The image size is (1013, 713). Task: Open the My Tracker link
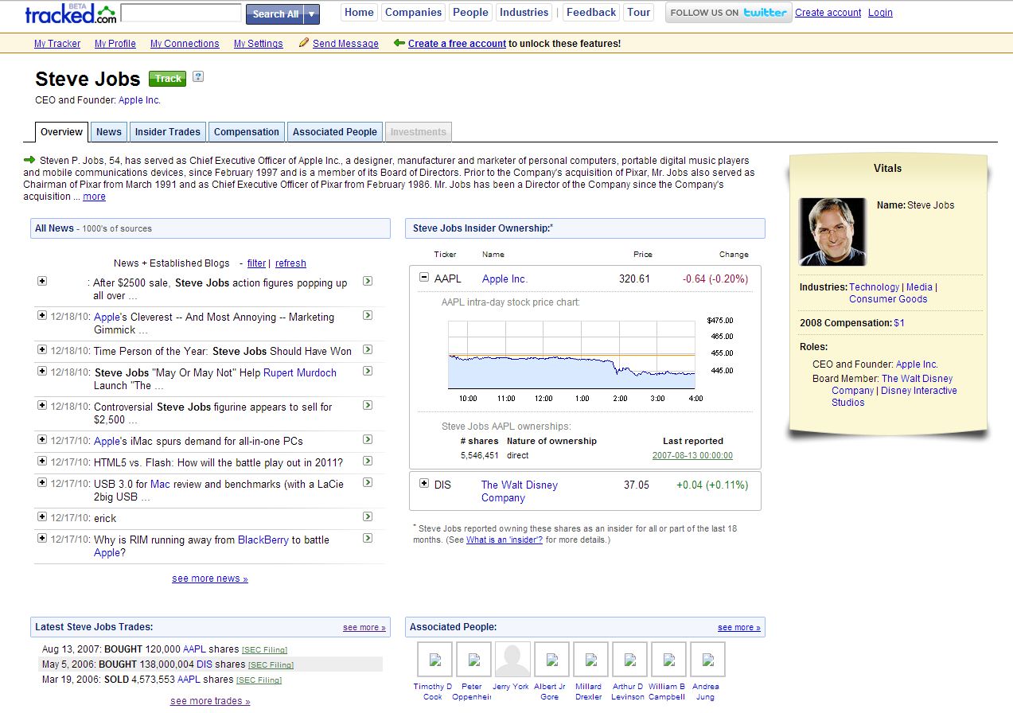coord(57,44)
